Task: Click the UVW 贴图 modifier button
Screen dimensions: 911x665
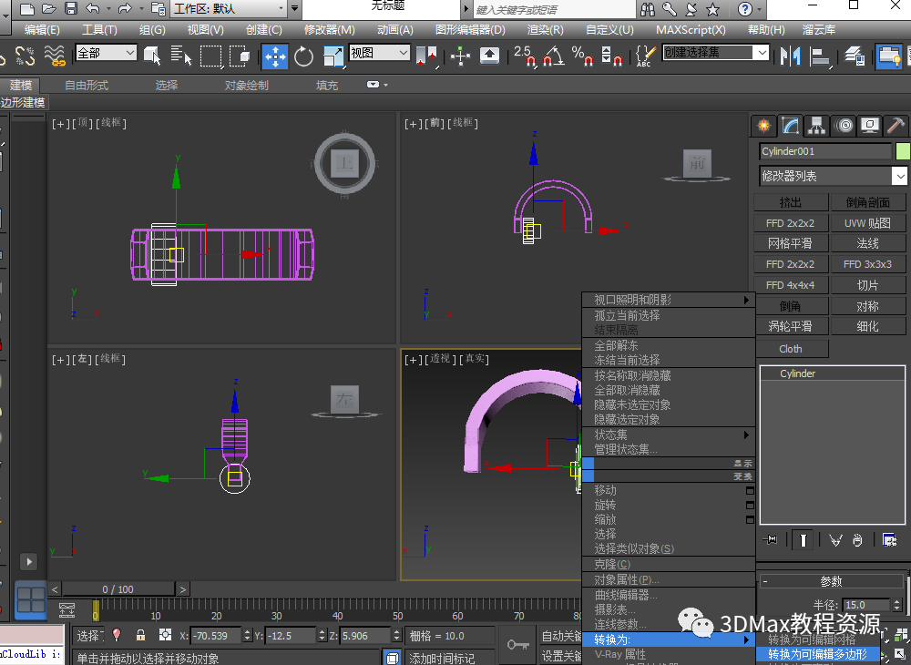Action: (867, 223)
